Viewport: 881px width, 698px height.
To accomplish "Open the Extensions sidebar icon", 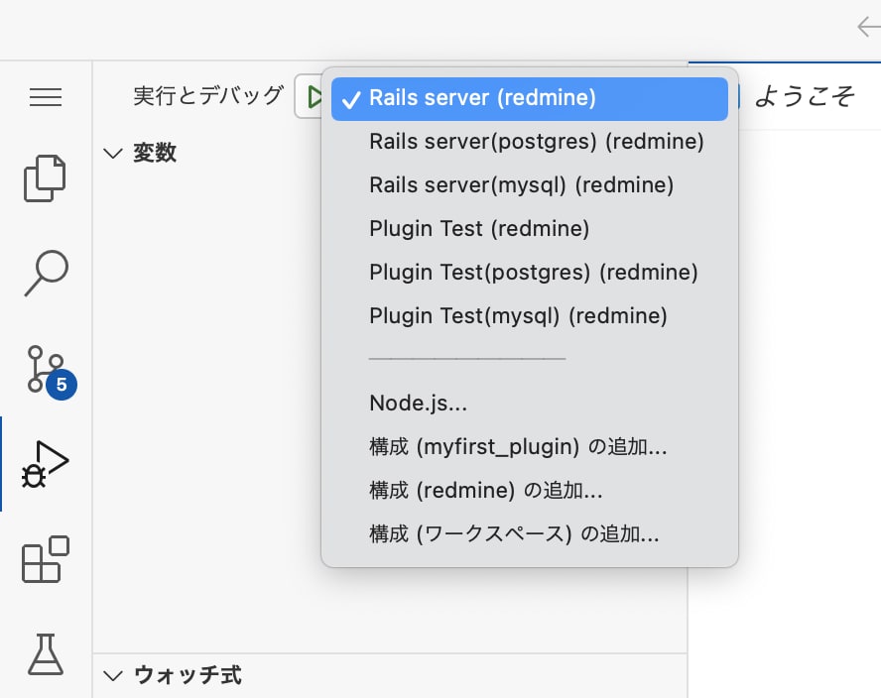I will [45, 560].
